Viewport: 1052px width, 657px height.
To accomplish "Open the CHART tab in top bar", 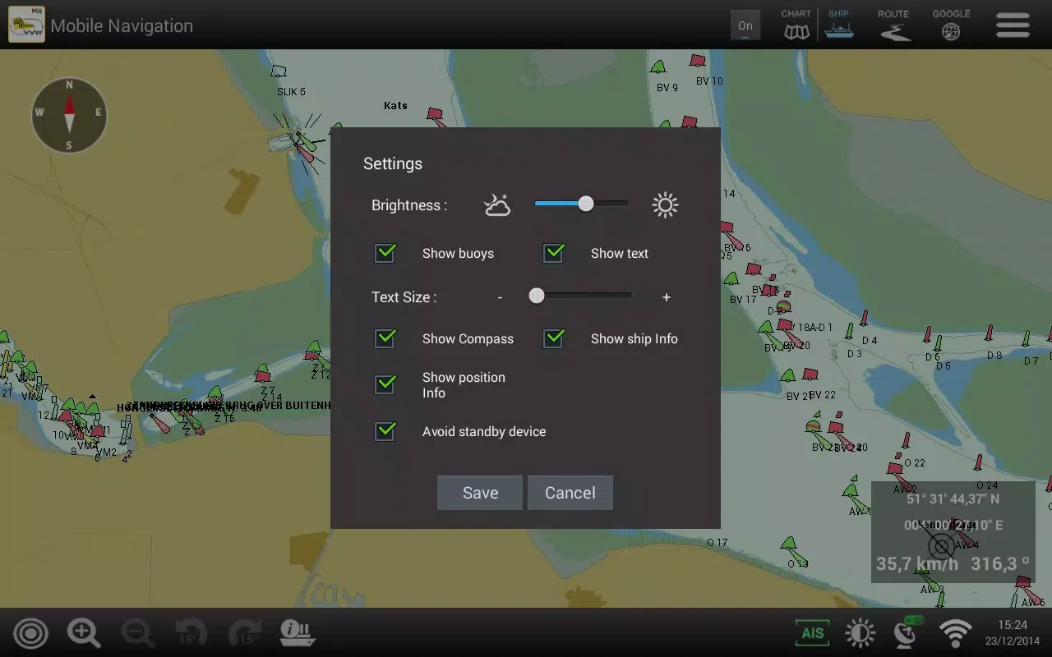I will point(796,25).
